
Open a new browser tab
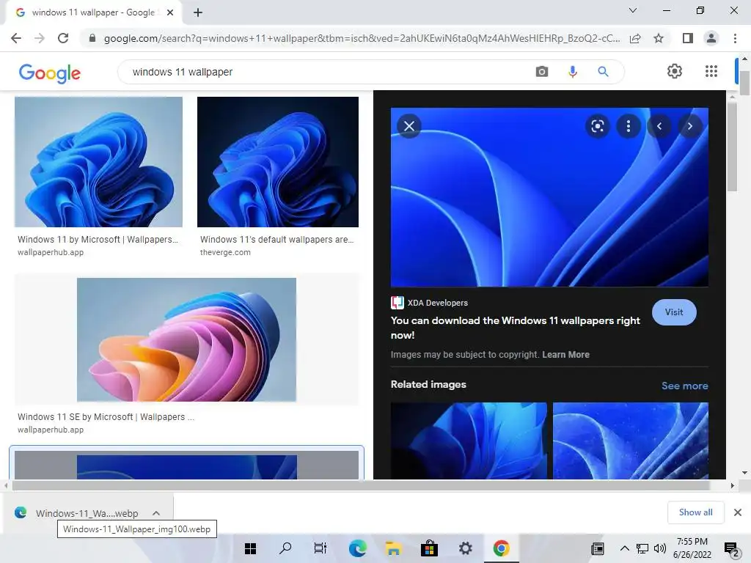[198, 12]
